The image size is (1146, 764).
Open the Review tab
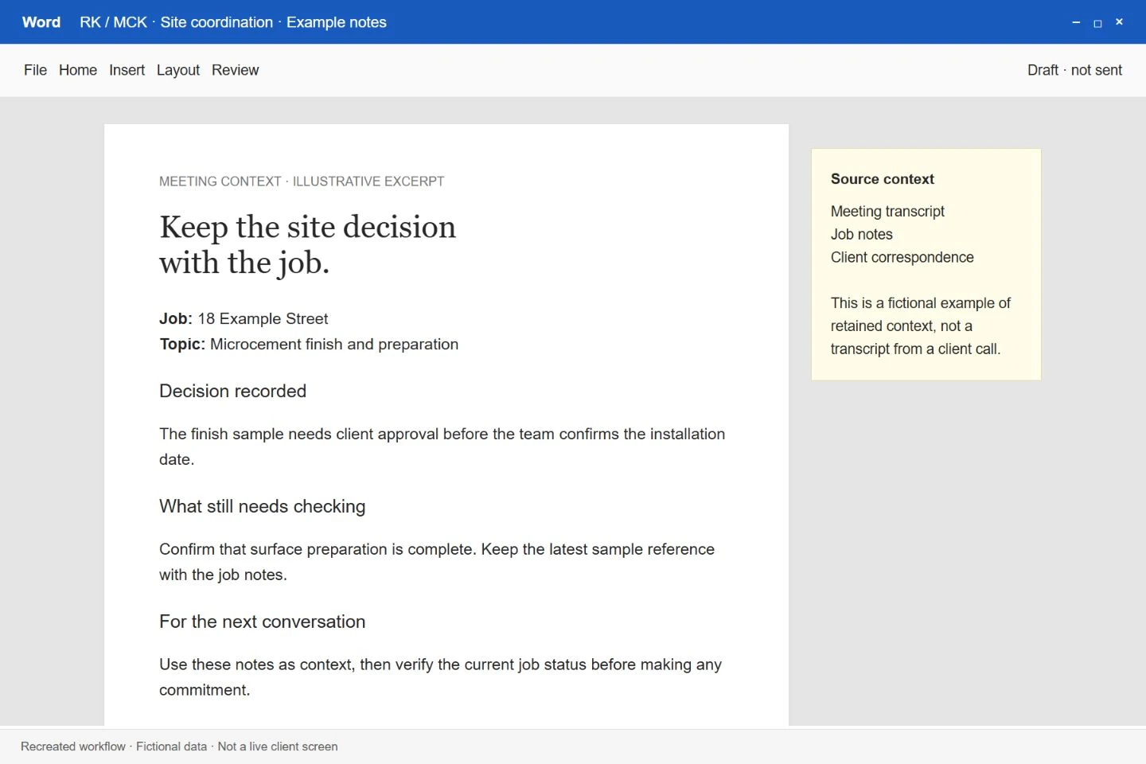coord(235,70)
